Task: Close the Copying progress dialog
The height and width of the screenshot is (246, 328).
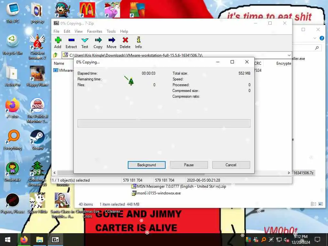Action: coord(247,62)
